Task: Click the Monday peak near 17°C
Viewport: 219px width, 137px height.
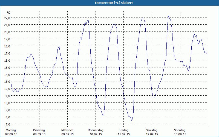Action: coord(31,54)
